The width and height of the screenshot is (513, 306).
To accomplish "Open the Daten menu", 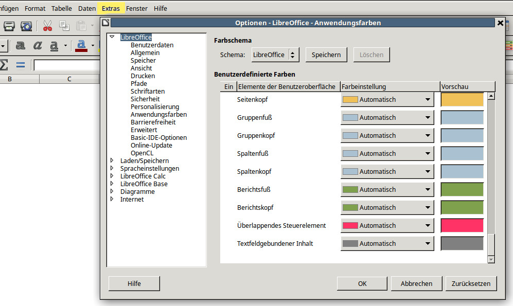I will pos(87,9).
